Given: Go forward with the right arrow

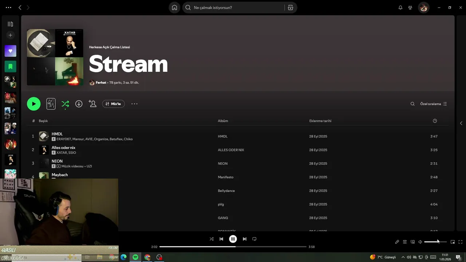Looking at the screenshot, I should click(28, 7).
